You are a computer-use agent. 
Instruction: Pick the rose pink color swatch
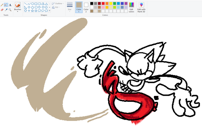coord(103,7)
